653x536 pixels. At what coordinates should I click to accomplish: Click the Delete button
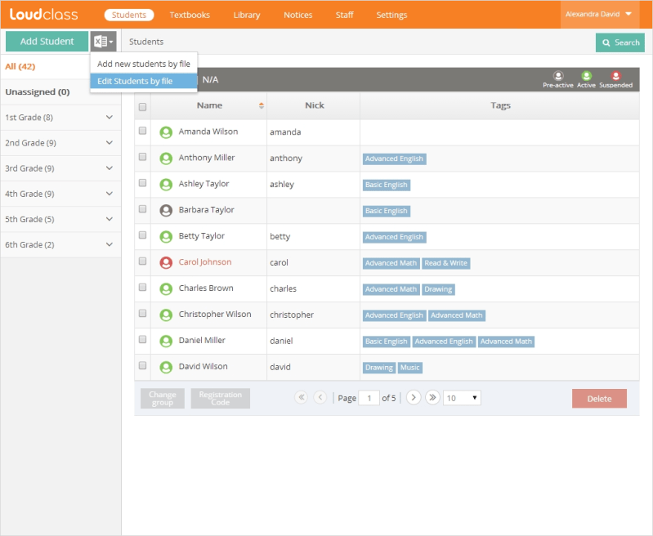[x=599, y=399]
